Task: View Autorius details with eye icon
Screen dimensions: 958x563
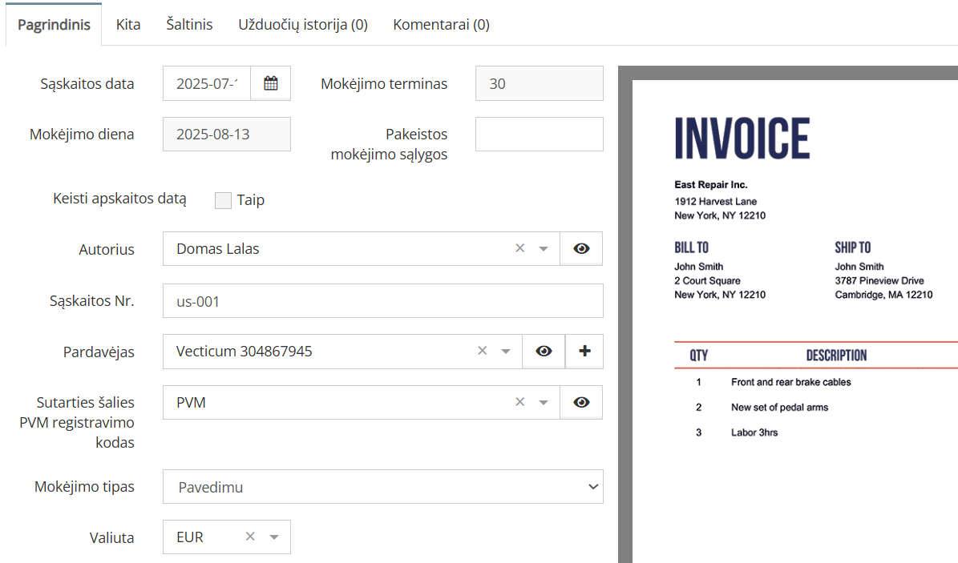Action: pos(581,249)
